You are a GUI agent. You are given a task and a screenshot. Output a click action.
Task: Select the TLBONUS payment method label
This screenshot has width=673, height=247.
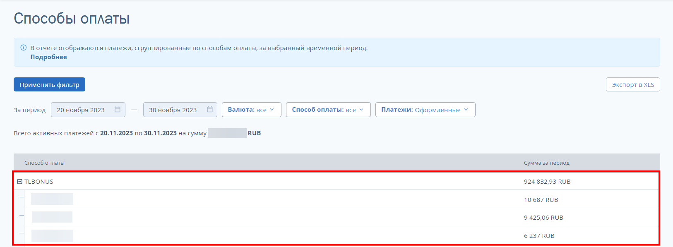[x=39, y=182]
